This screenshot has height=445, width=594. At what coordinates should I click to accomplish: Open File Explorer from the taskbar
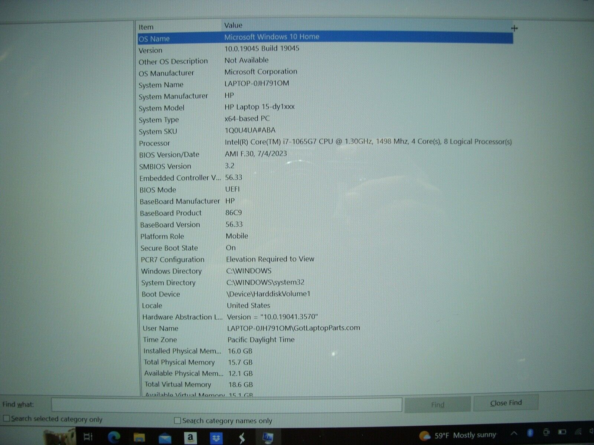point(139,438)
